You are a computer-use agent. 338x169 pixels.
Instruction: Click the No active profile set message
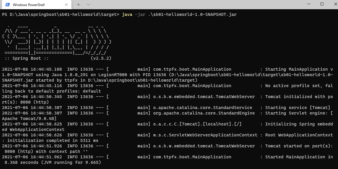pos(299,86)
